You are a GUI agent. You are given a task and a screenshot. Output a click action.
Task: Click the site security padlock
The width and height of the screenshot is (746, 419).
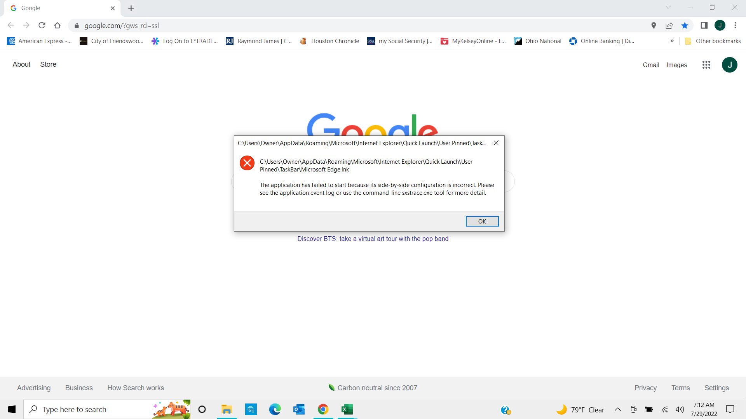(x=77, y=26)
